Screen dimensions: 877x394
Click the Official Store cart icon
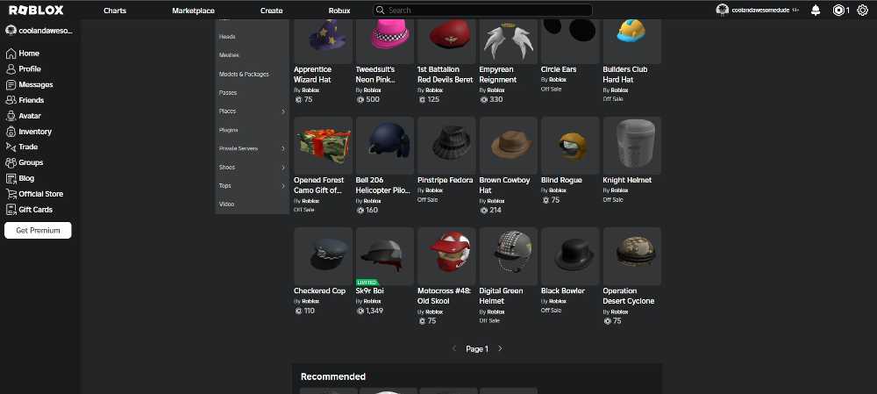(11, 194)
